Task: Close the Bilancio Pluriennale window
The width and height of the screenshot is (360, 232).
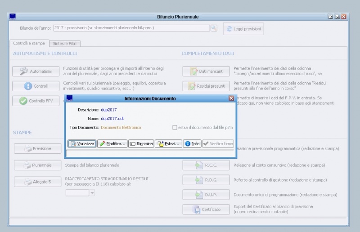Action: click(x=344, y=17)
